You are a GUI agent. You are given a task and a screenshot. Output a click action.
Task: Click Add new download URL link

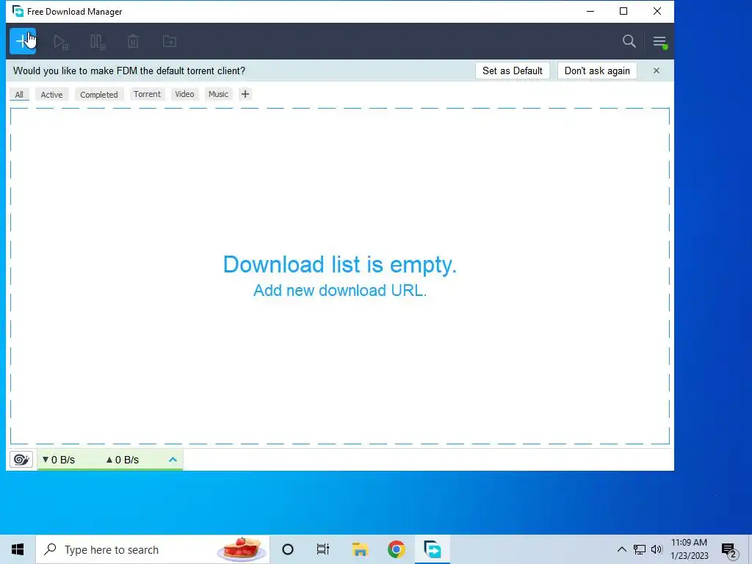pyautogui.click(x=339, y=290)
